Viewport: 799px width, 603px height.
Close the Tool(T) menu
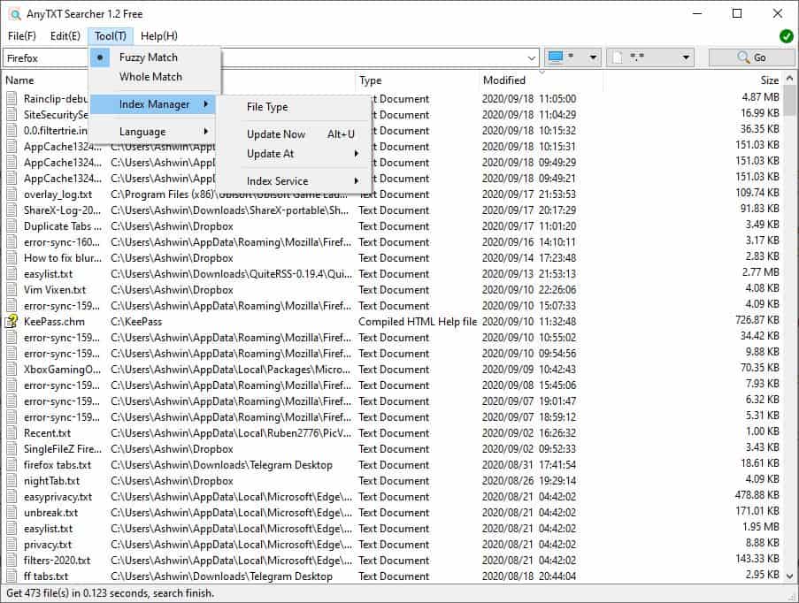pyautogui.click(x=111, y=36)
